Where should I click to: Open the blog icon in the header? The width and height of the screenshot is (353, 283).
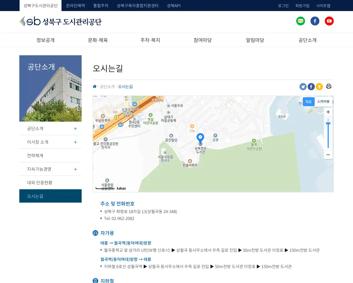tap(301, 21)
